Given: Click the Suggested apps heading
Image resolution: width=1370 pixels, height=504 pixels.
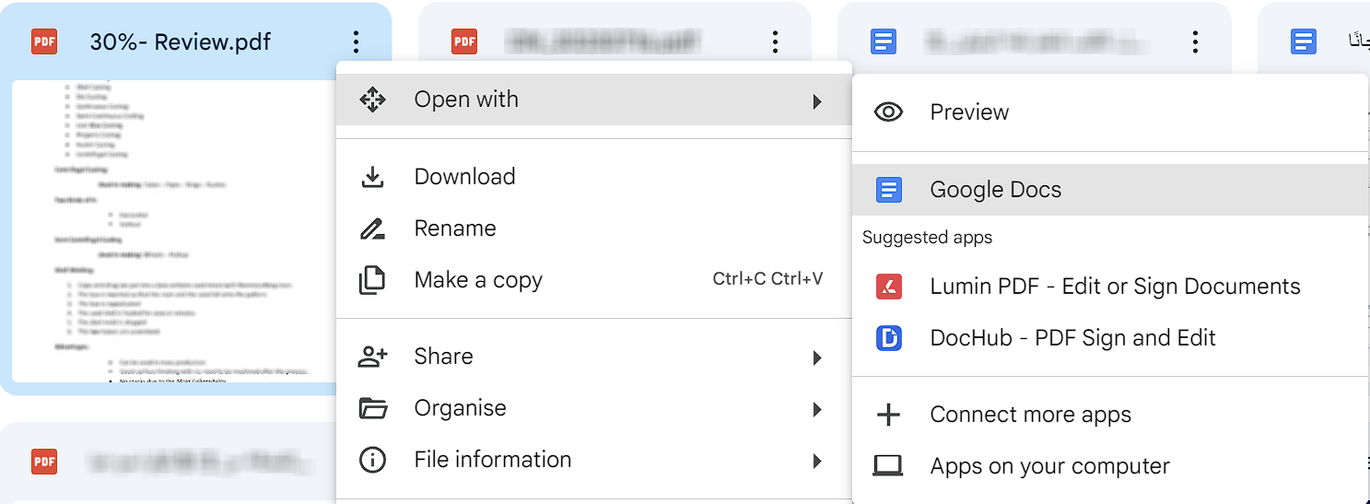Looking at the screenshot, I should point(927,238).
